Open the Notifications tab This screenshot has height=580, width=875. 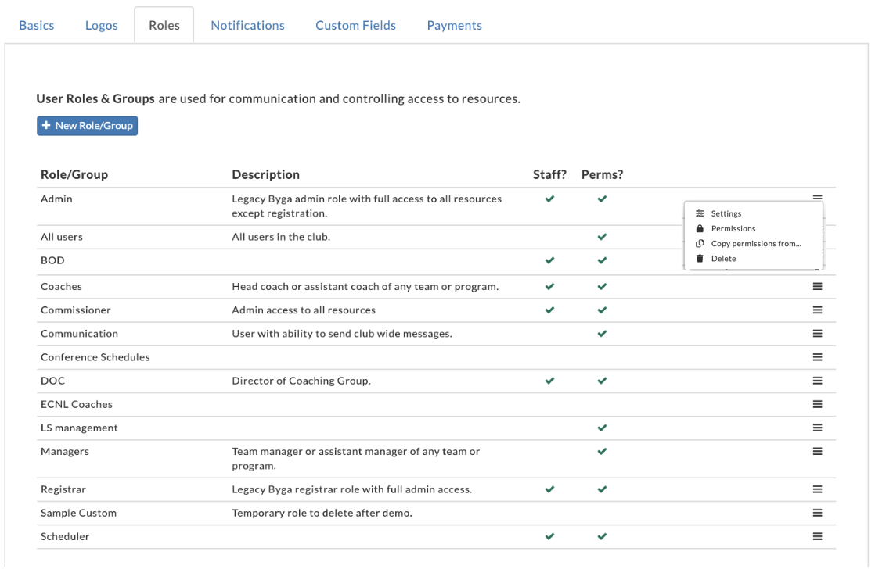tap(247, 25)
